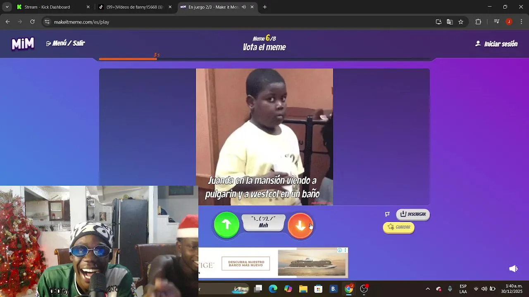This screenshot has height=297, width=529.
Task: Go forward in browser history
Action: coord(20,22)
